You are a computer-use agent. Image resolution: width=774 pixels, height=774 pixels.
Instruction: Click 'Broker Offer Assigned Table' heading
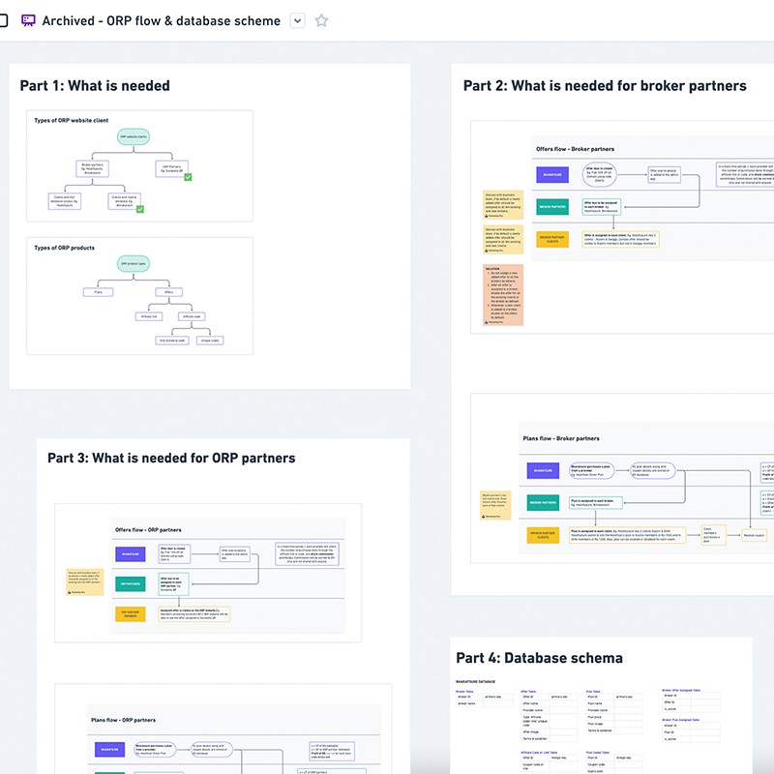(x=681, y=690)
